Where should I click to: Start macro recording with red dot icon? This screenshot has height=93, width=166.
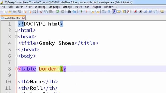pos(135,11)
